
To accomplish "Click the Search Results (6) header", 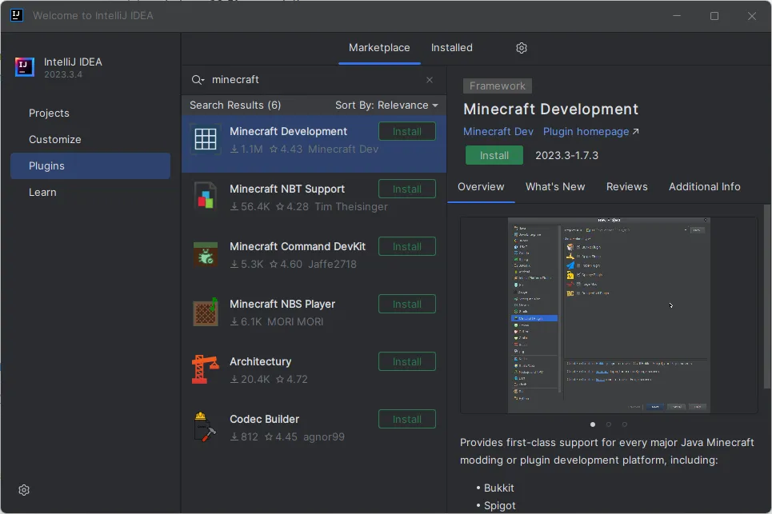I will (x=235, y=106).
